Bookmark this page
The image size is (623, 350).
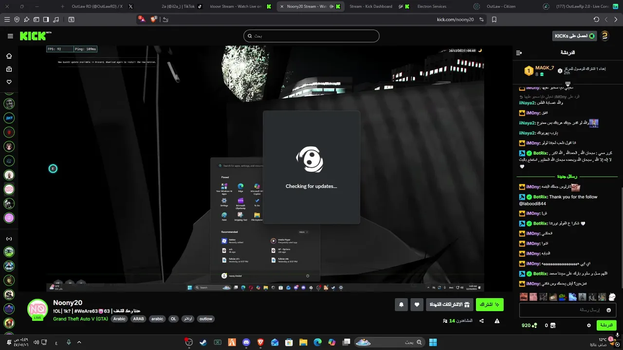494,19
